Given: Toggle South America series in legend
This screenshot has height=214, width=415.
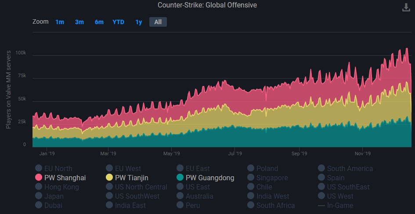Looking at the screenshot, I should tap(345, 168).
